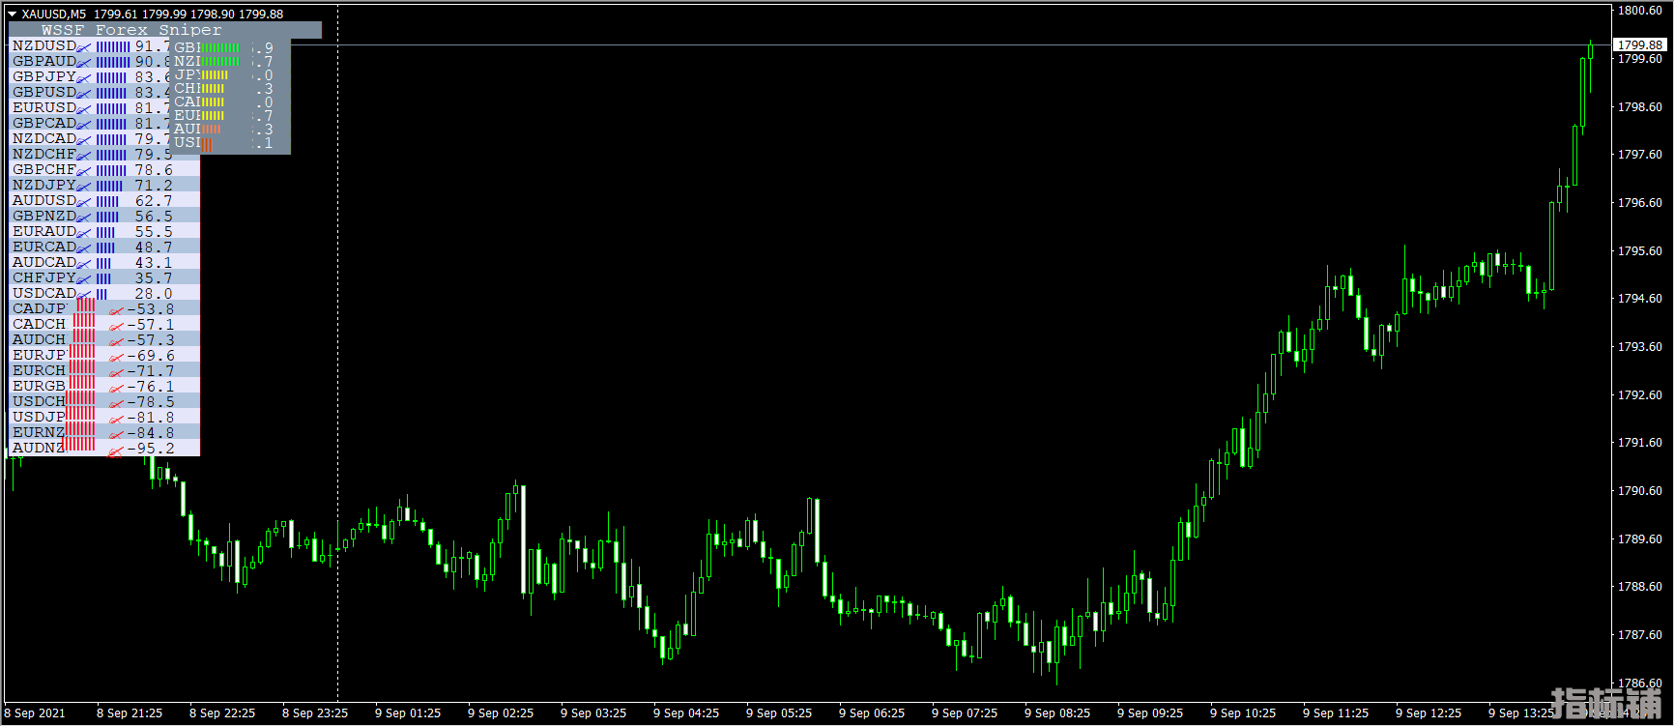Click the 9 Sep 05:25 time axis label
This screenshot has height=727, width=1675.
778,713
